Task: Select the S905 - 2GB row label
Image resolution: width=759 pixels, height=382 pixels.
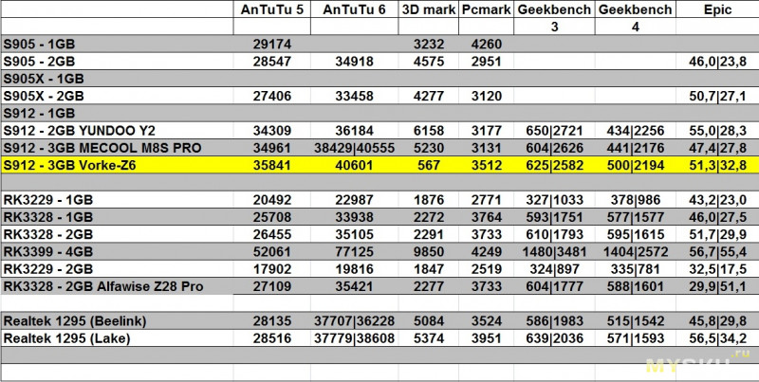Action: pos(39,62)
